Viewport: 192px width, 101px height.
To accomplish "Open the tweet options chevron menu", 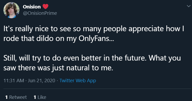I will click(x=189, y=6).
